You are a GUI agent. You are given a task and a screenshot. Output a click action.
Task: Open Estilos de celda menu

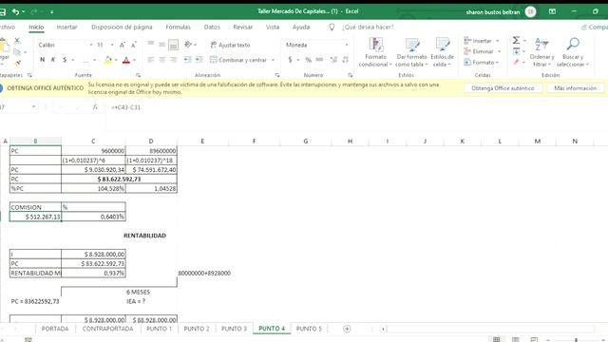(x=442, y=52)
